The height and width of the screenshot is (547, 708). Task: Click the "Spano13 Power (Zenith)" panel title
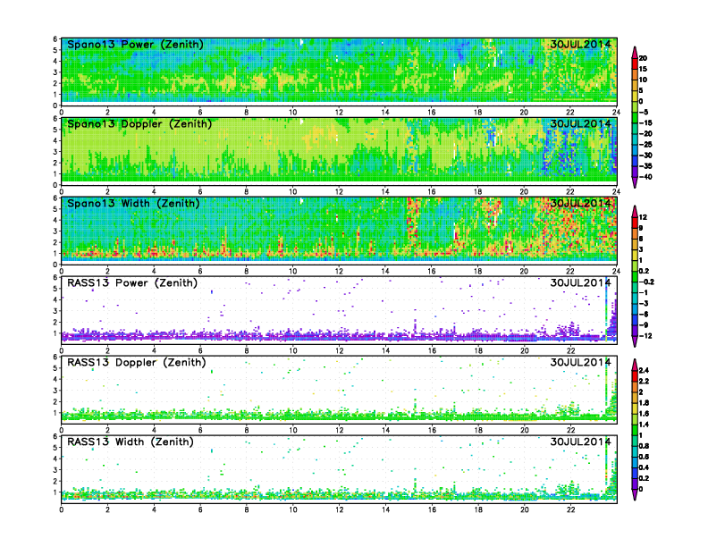coord(135,44)
